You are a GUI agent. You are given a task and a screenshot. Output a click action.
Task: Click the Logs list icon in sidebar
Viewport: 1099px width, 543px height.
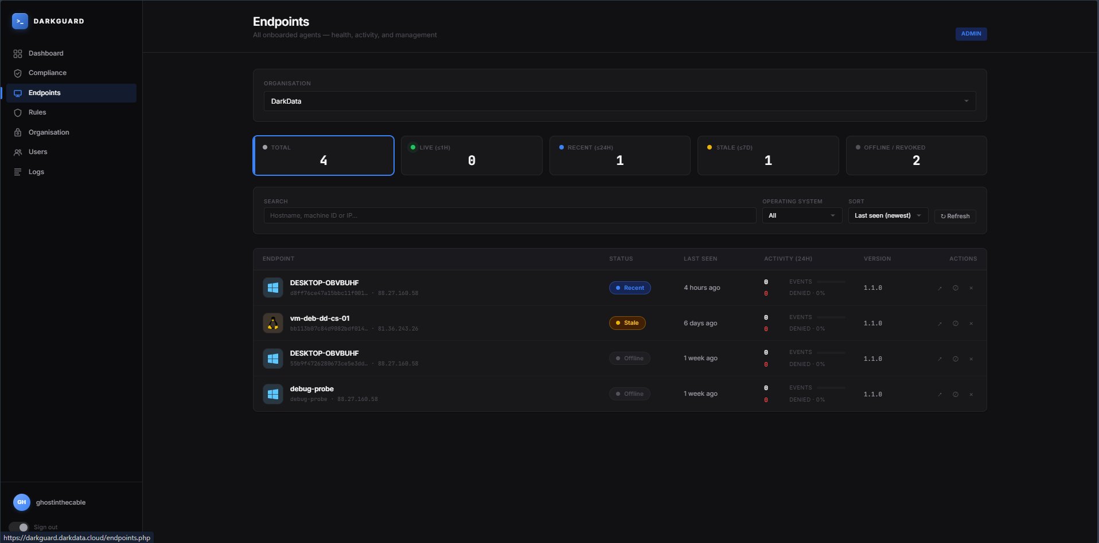[x=18, y=172]
